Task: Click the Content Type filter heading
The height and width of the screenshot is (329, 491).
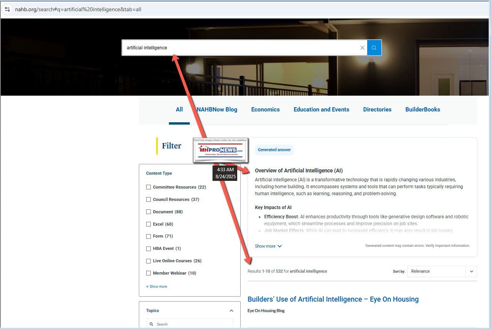Action: coord(159,173)
